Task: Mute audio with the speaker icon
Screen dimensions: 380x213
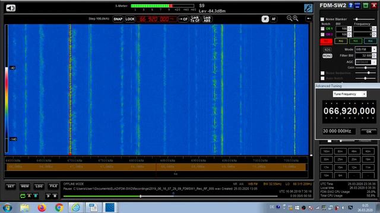Action: click(x=11, y=8)
